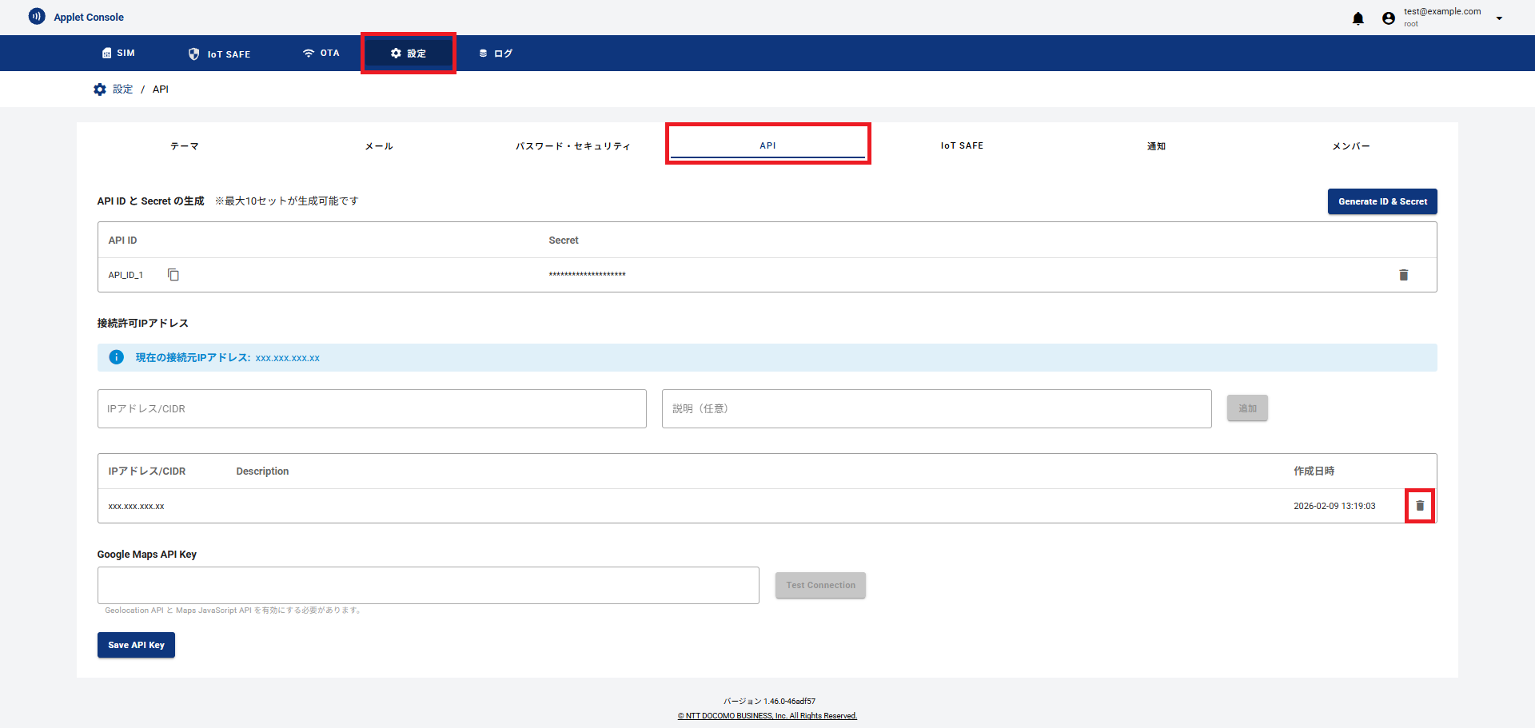This screenshot has height=728, width=1535.
Task: Open the IoT SAFE navigation menu
Action: (219, 54)
